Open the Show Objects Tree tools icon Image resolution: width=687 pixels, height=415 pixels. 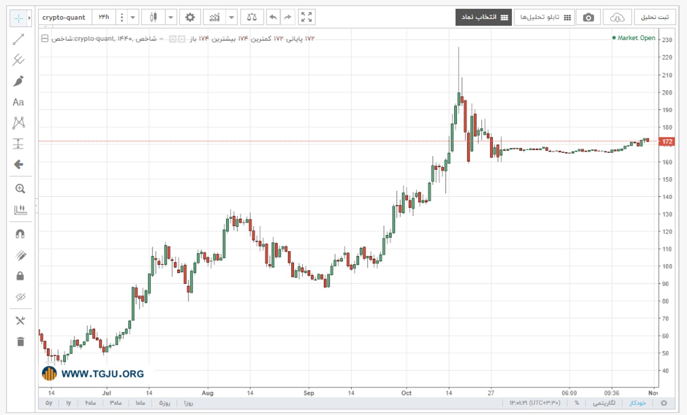click(20, 321)
